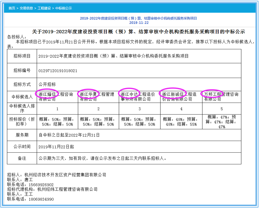Select the tender number 01297120191018021
Image resolution: width=259 pixels, height=208 pixels.
point(58,71)
